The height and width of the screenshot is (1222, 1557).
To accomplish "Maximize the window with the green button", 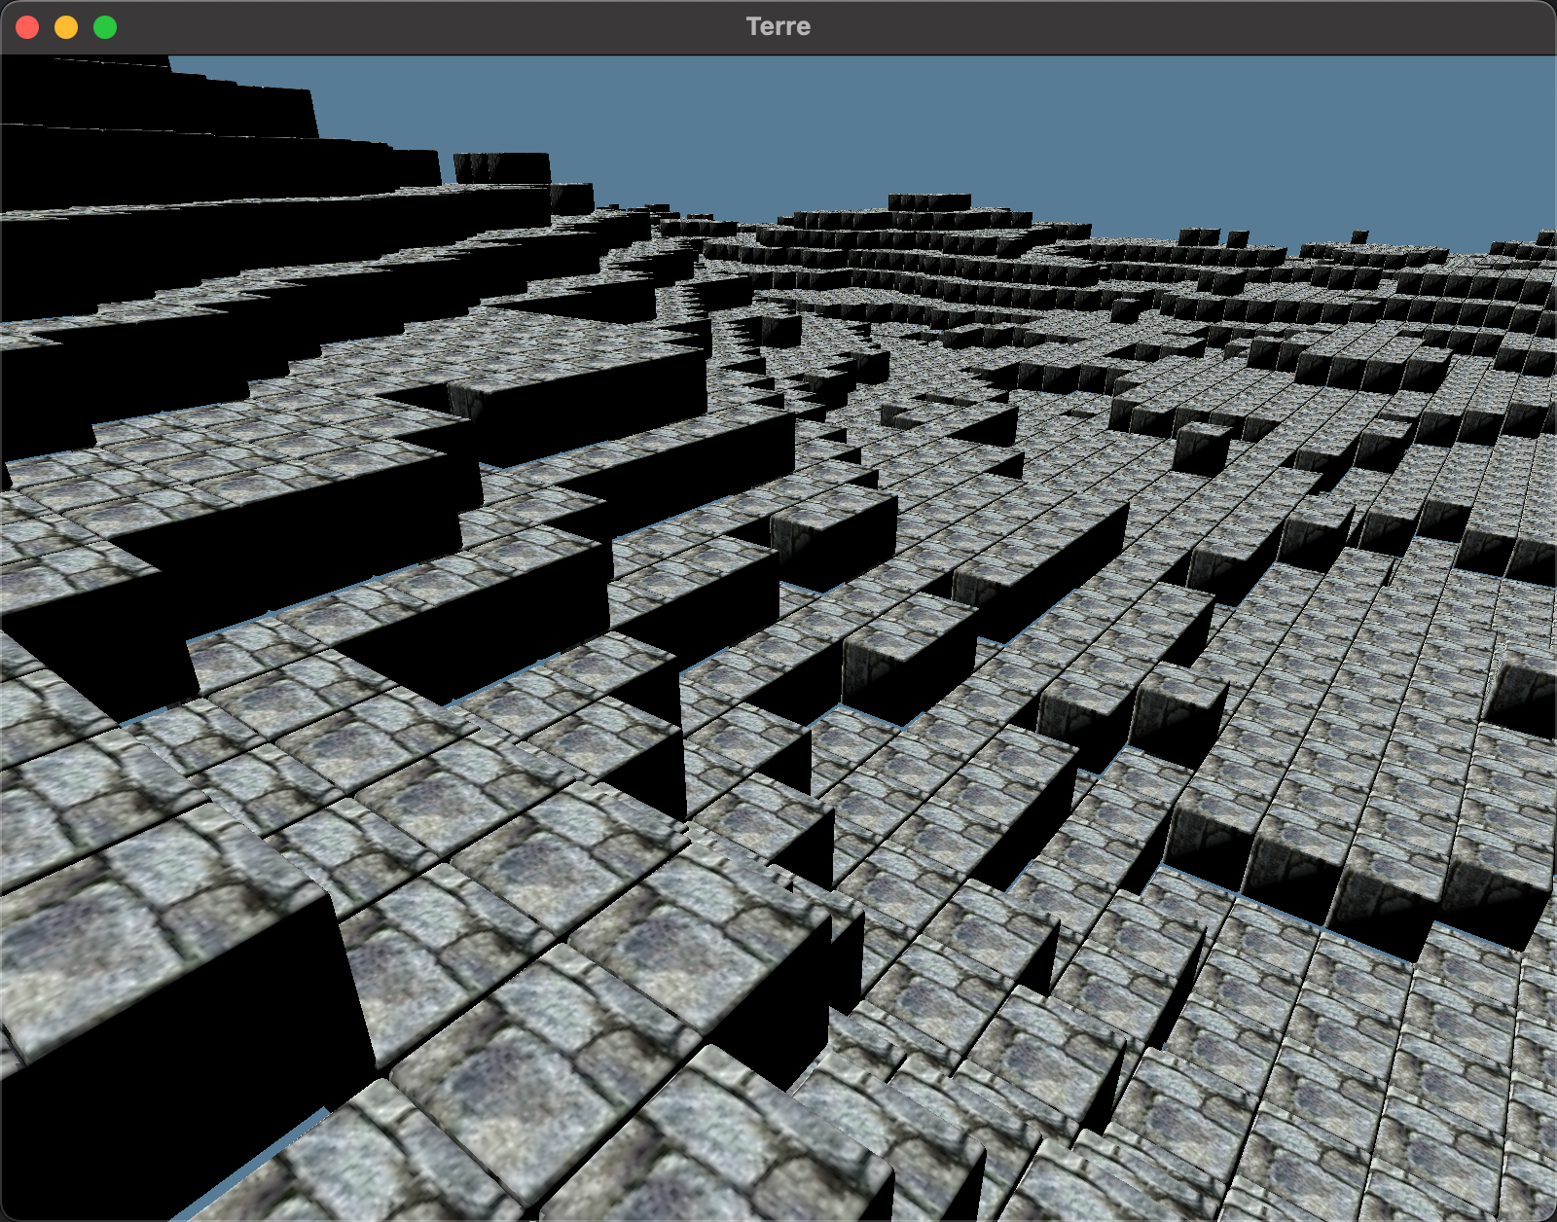I will coord(105,27).
